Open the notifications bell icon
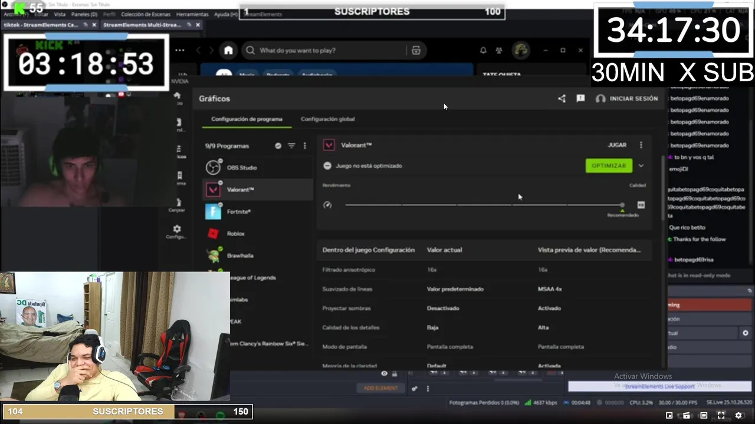The image size is (755, 424). (483, 51)
